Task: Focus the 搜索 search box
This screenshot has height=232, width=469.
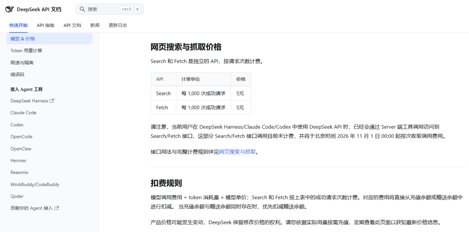Action: point(109,9)
